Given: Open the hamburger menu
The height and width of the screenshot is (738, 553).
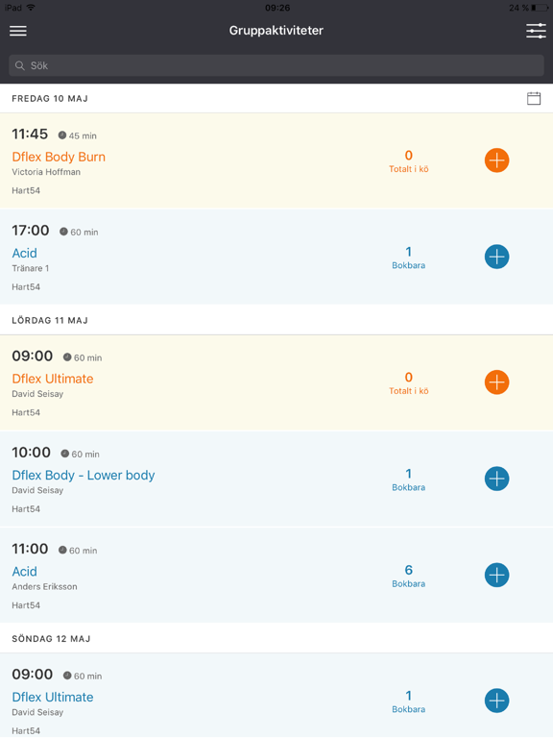Looking at the screenshot, I should 18,31.
